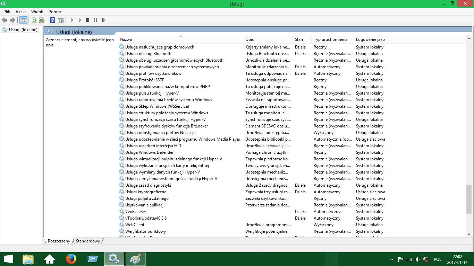
Task: Open Help with the blue question mark icon
Action: pos(53,20)
